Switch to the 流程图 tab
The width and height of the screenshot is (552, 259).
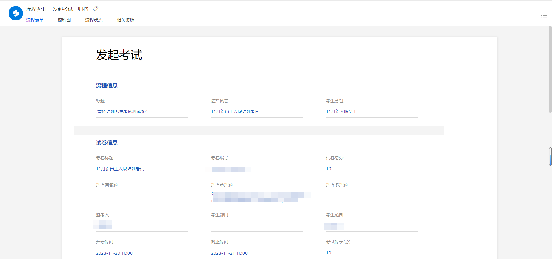pos(64,20)
